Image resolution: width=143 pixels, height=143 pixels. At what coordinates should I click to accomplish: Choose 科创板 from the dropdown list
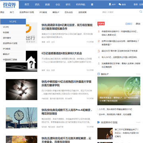(13, 33)
